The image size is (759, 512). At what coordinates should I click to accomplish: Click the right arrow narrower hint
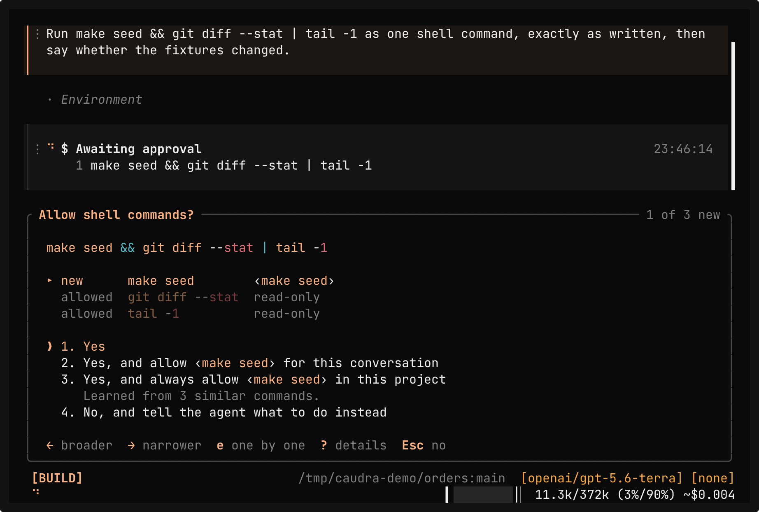165,445
